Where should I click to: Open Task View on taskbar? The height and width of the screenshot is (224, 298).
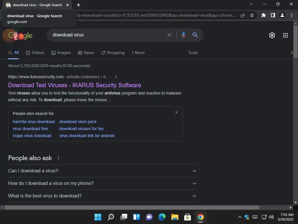pos(123,217)
